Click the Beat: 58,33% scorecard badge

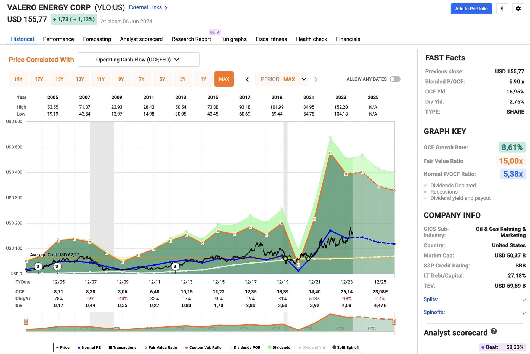click(502, 347)
